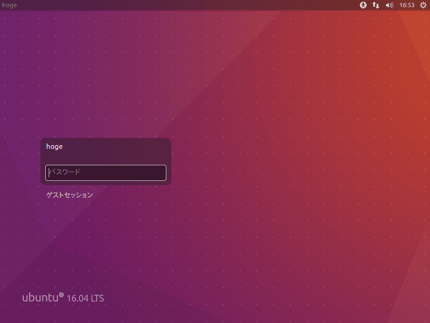Expand the volume indicator dropdown

(x=389, y=5)
